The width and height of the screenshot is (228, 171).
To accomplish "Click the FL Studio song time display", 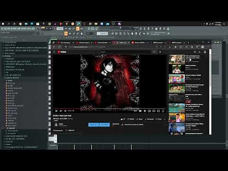I will (x=93, y=28).
